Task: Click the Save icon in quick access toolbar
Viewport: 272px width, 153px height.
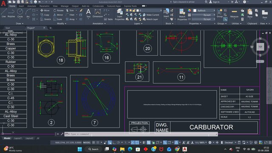Action: (x=18, y=2)
